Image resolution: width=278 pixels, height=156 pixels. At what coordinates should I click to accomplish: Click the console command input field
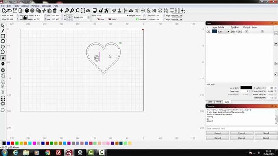click(241, 128)
